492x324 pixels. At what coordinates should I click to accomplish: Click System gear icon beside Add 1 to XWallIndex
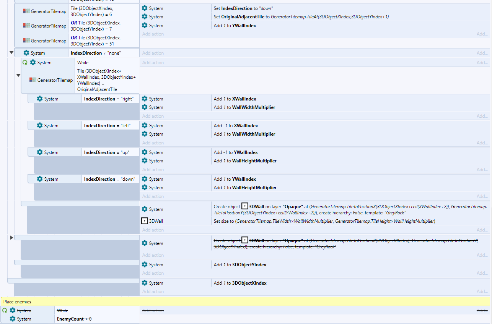point(145,99)
